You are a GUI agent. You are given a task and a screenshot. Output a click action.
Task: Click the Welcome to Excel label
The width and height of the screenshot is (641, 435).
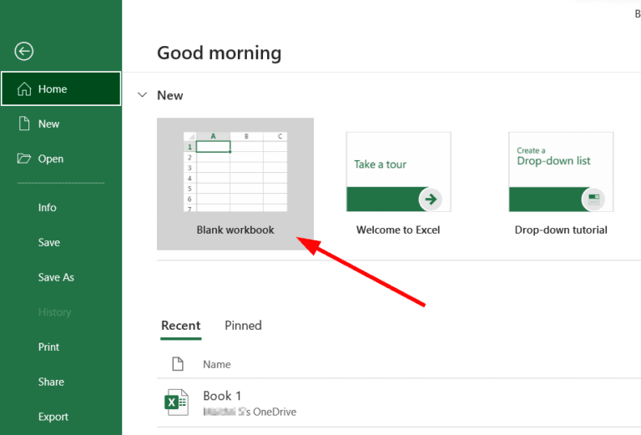click(x=398, y=230)
